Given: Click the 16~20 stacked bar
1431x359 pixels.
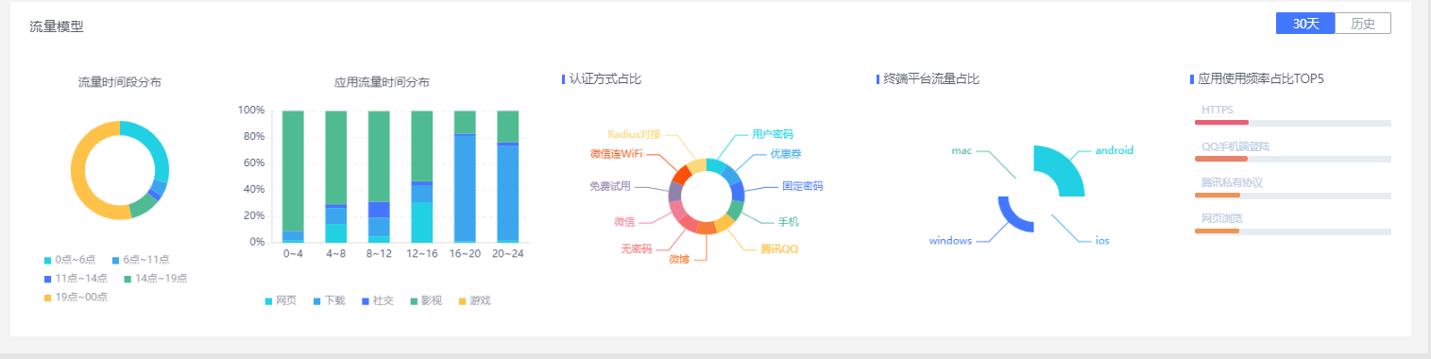Looking at the screenshot, I should click(x=465, y=176).
